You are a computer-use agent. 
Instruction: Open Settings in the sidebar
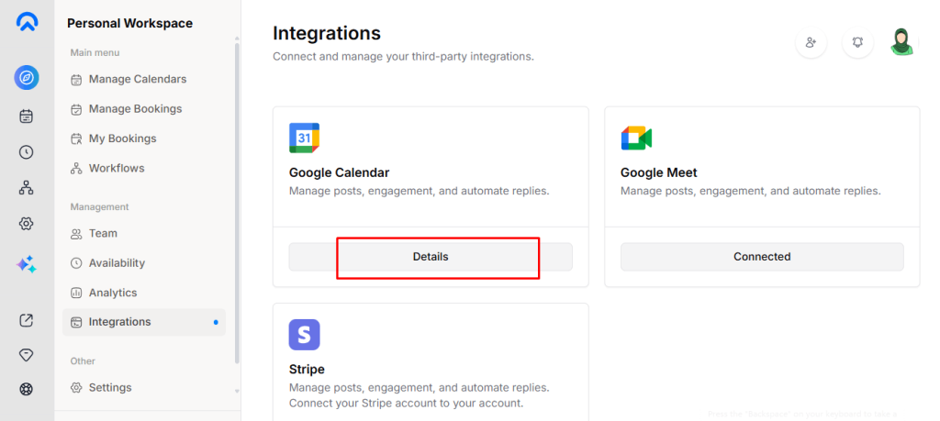tap(110, 387)
